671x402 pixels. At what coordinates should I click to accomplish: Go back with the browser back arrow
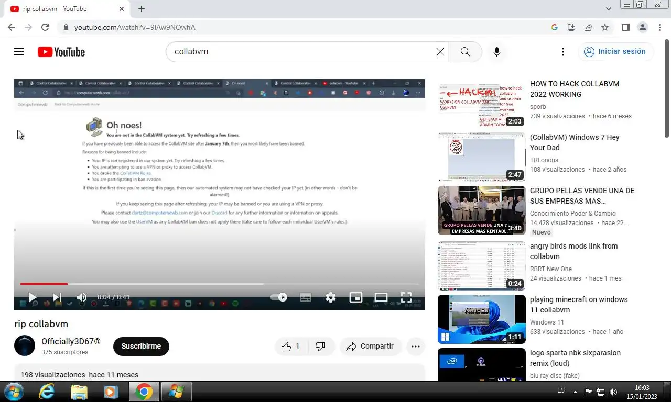coord(12,27)
